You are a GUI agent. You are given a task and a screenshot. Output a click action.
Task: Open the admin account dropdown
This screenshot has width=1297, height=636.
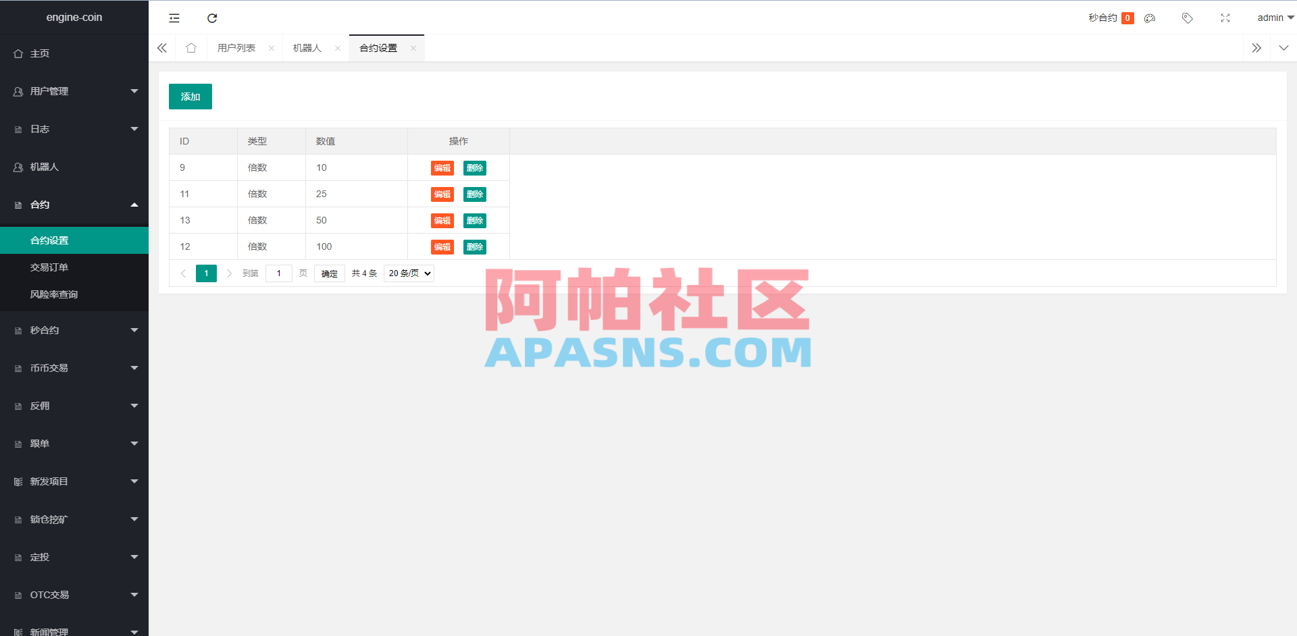(x=1274, y=18)
